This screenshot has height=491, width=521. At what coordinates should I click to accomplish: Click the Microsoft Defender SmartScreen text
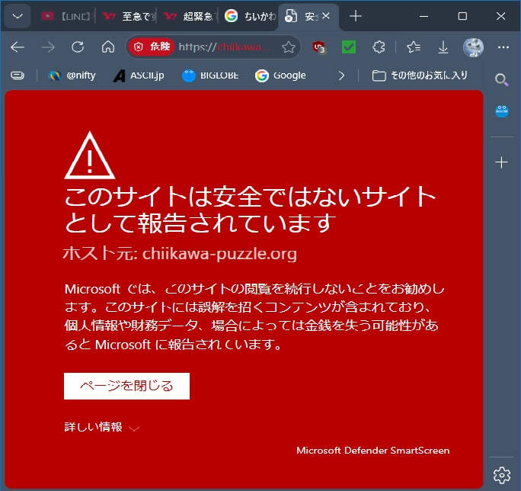(x=372, y=451)
